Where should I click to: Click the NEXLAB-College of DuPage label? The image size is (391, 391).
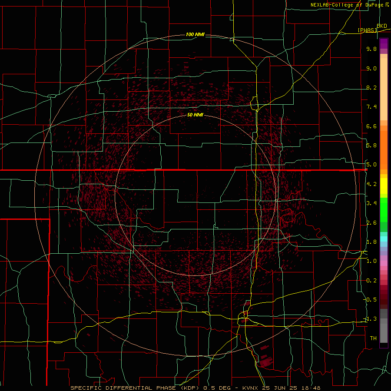click(x=347, y=5)
